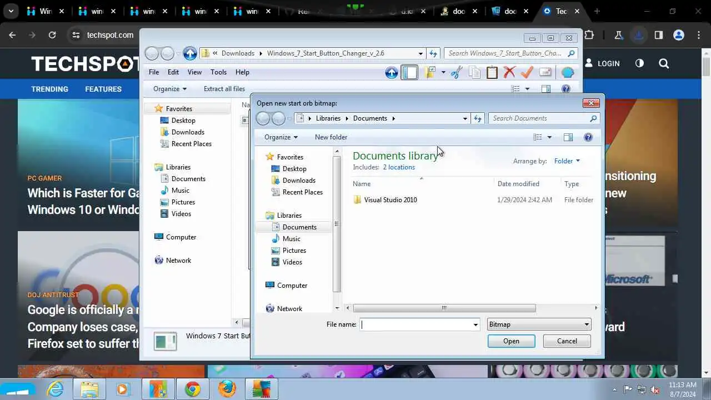711x400 pixels.
Task: Click the orange checkmark Properties icon
Action: (527, 72)
